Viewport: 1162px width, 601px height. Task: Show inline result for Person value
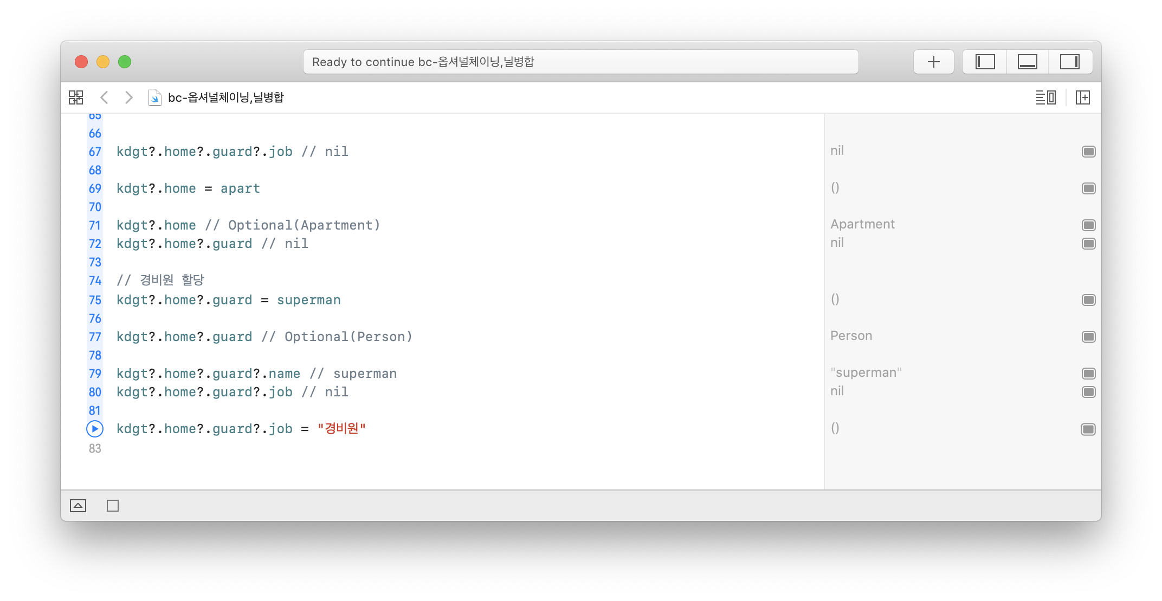[x=1088, y=337]
